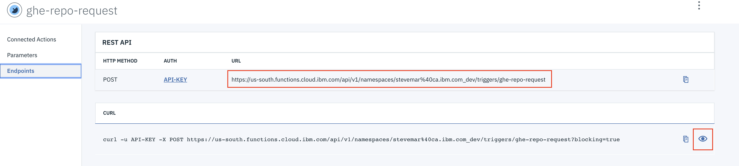Copy the curl command
Image resolution: width=739 pixels, height=166 pixels.
click(x=686, y=139)
